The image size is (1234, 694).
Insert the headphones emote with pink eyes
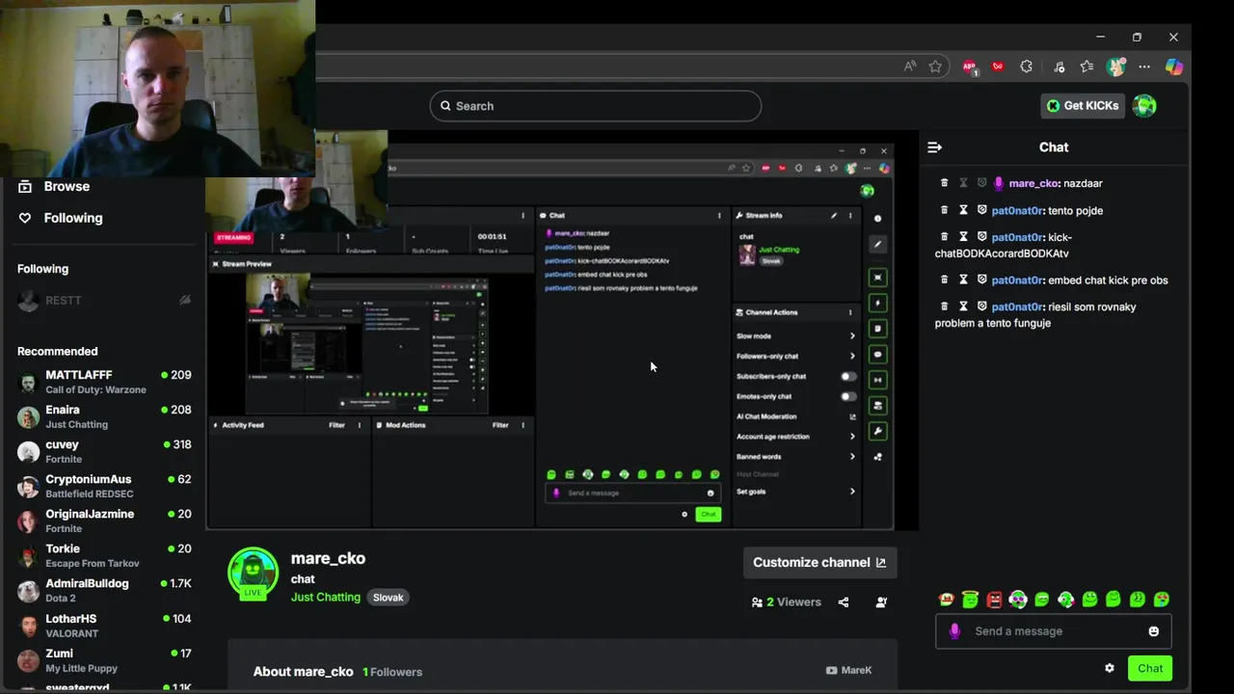1018,600
